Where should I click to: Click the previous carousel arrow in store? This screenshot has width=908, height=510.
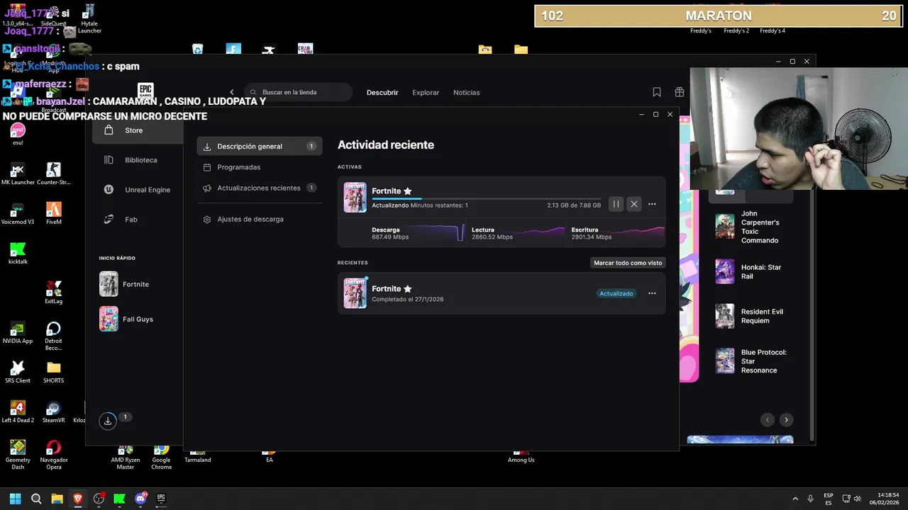(x=767, y=420)
